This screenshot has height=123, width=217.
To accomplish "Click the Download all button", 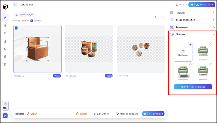I will click(202, 5).
